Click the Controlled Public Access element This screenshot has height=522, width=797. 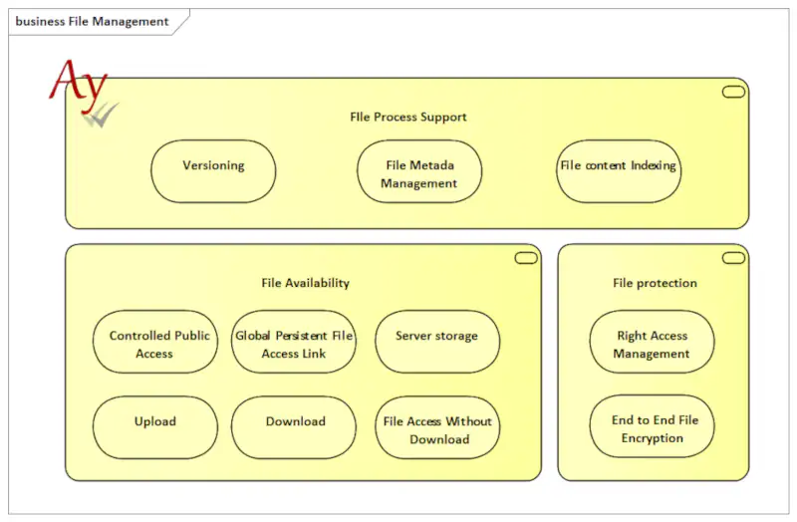tap(155, 342)
